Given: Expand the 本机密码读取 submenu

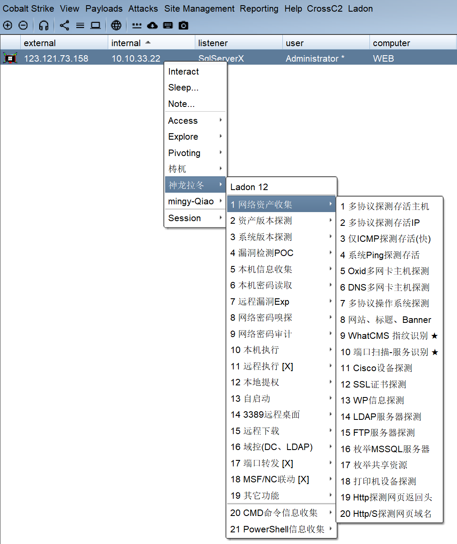Looking at the screenshot, I should point(281,285).
